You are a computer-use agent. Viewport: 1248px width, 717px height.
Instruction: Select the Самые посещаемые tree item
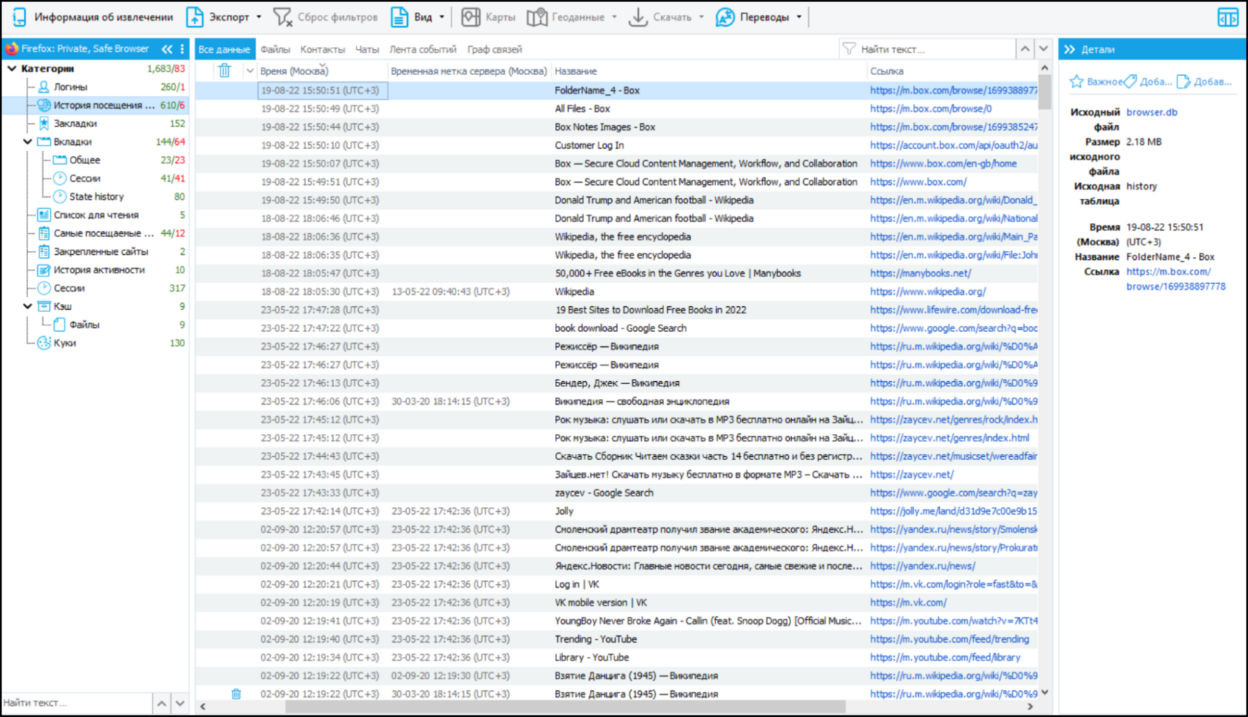pyautogui.click(x=103, y=233)
